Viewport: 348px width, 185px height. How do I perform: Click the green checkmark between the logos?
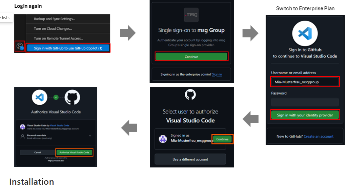click(56, 97)
